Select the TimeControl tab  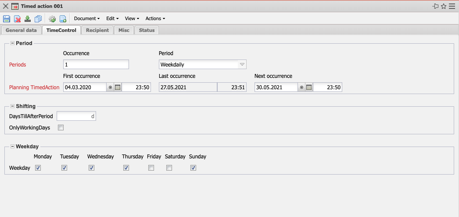pos(61,30)
